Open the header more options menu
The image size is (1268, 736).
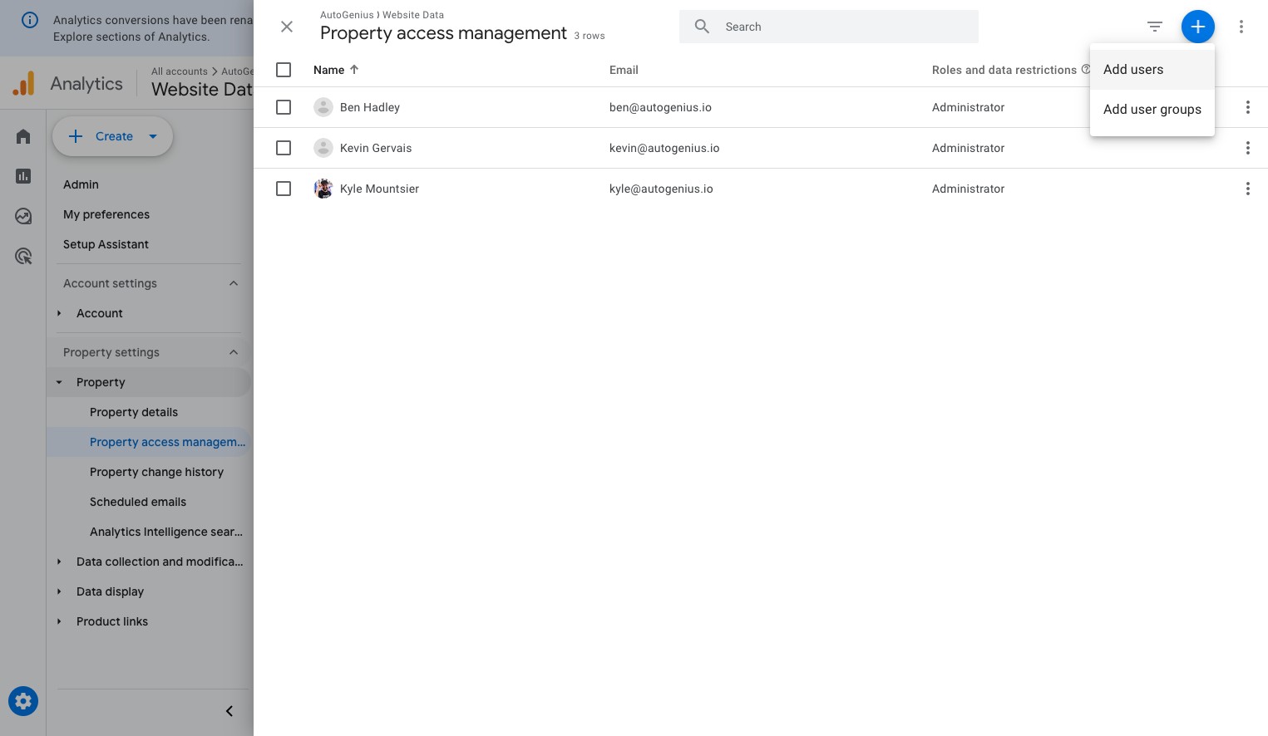[x=1241, y=27]
